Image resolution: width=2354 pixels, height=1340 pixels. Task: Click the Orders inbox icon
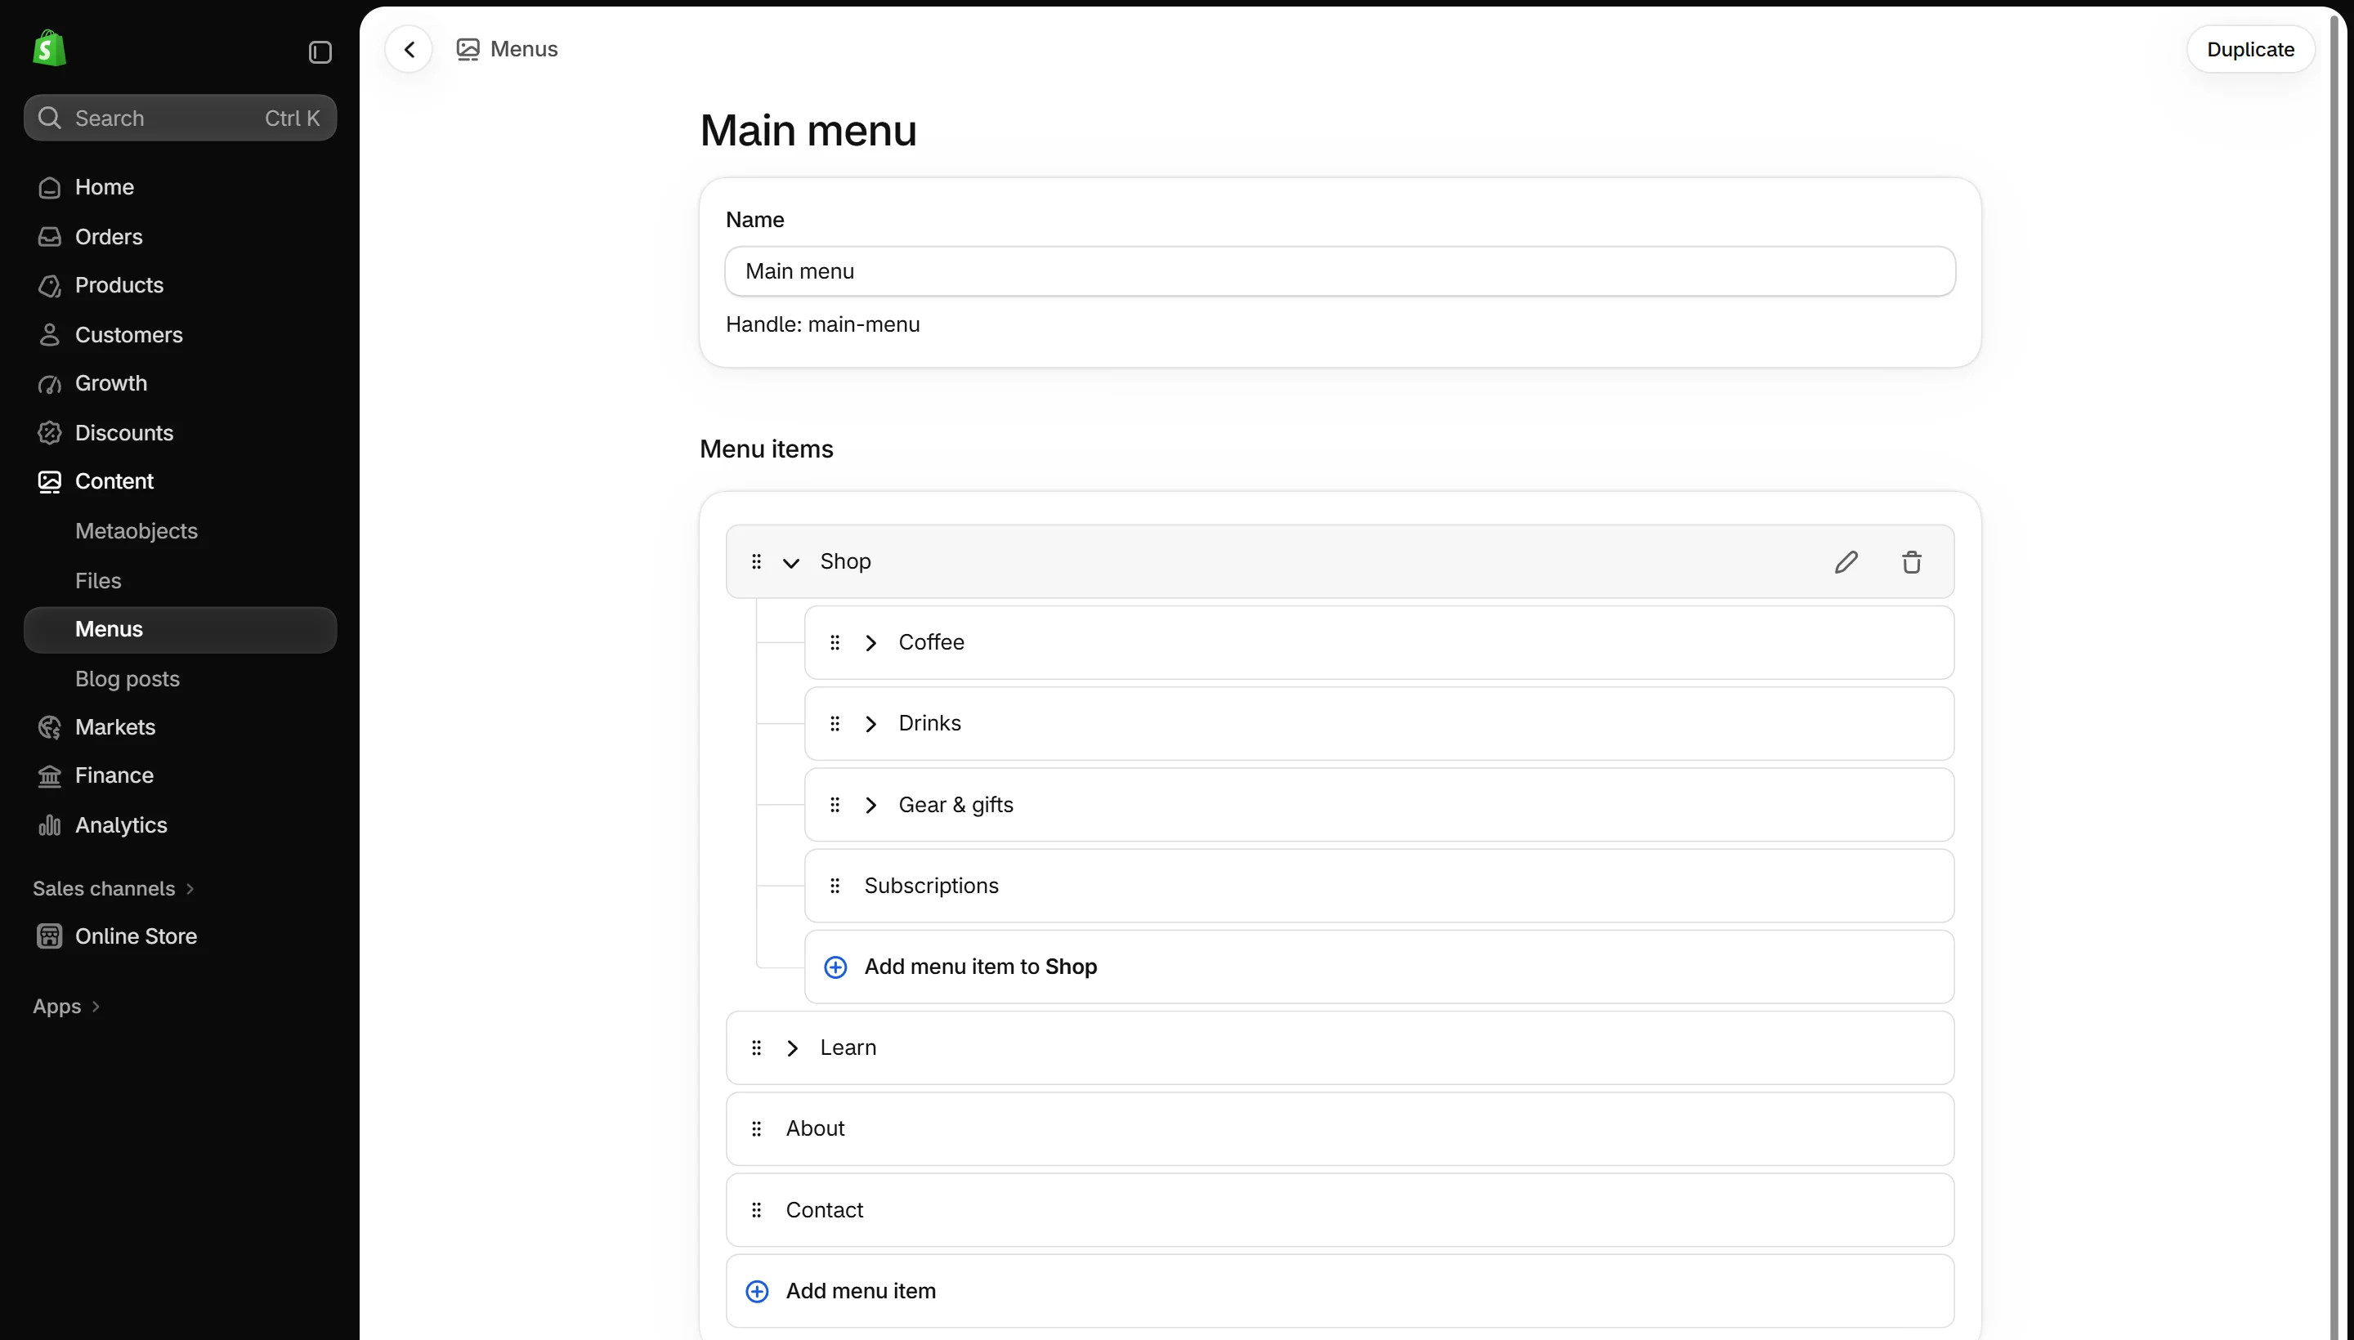point(50,236)
